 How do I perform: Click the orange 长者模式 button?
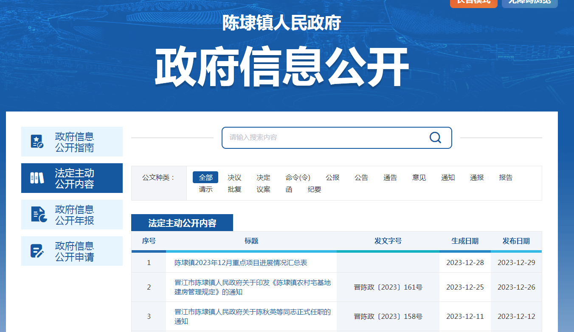(x=473, y=2)
